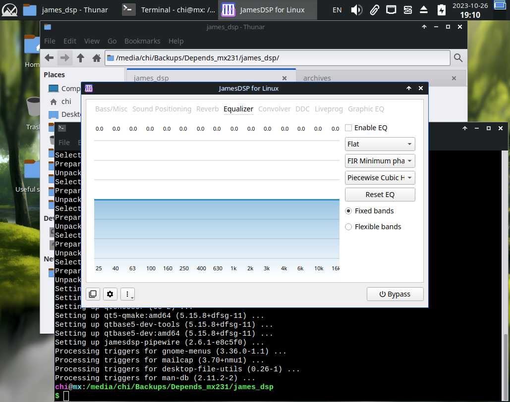Click the Thunar path address field

(x=278, y=58)
